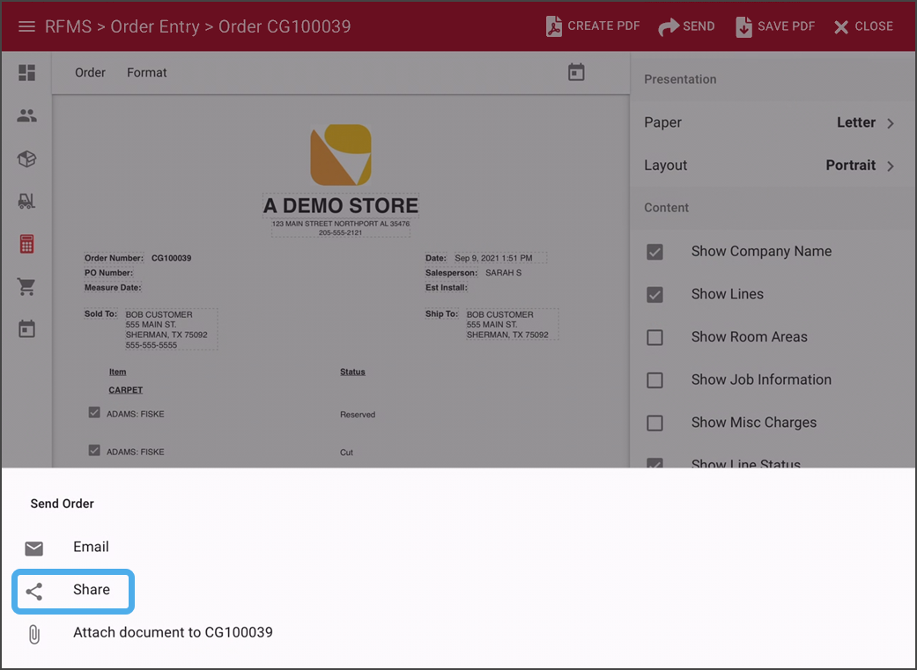Screen dimensions: 917x670
Task: Expand the Paper setting showing Letter
Action: [773, 122]
